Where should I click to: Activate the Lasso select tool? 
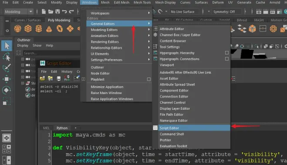(7, 57)
